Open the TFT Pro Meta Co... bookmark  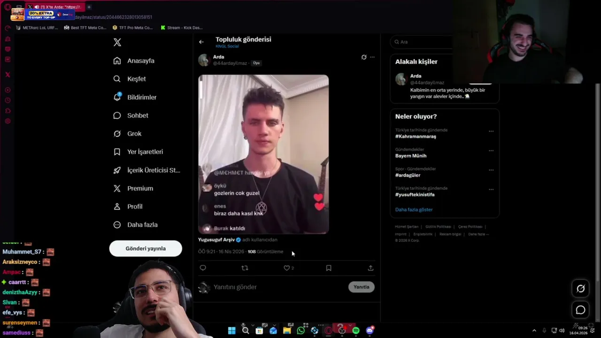(133, 28)
